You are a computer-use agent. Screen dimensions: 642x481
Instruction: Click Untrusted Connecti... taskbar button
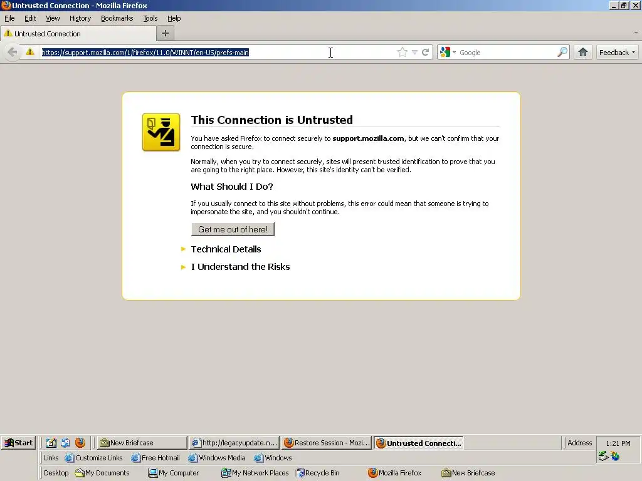418,443
